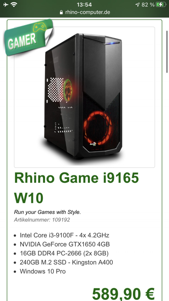Tap the 13:54 clock in status bar
169x301 pixels.
pyautogui.click(x=84, y=5)
